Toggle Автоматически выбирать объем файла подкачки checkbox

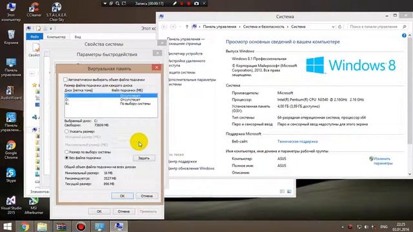click(66, 79)
